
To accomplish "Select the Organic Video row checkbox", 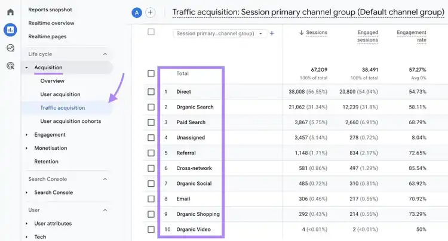I will (x=151, y=229).
